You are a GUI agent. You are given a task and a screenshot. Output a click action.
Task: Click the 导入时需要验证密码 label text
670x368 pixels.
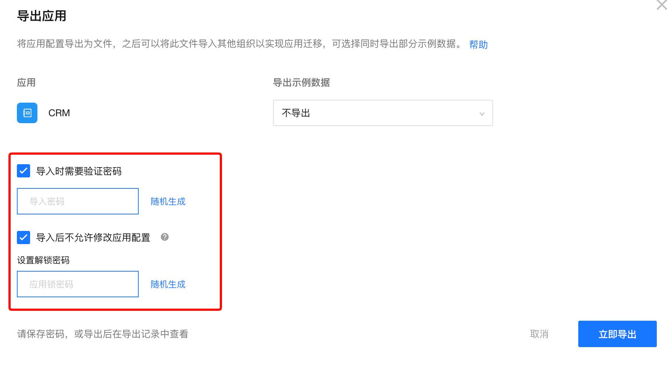point(79,171)
